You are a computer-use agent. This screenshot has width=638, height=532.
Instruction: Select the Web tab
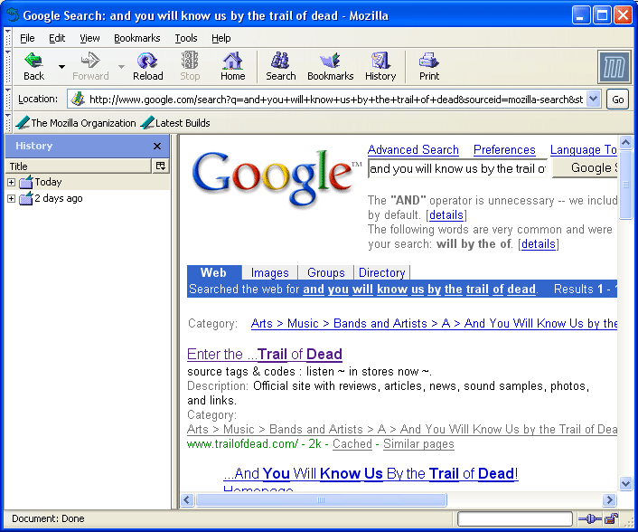click(213, 272)
